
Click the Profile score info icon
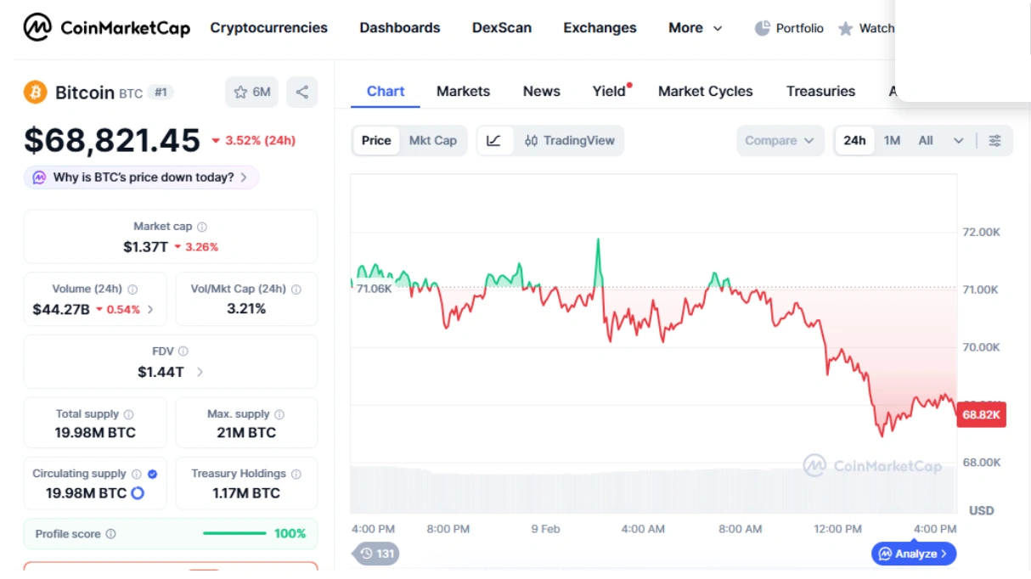pos(111,534)
